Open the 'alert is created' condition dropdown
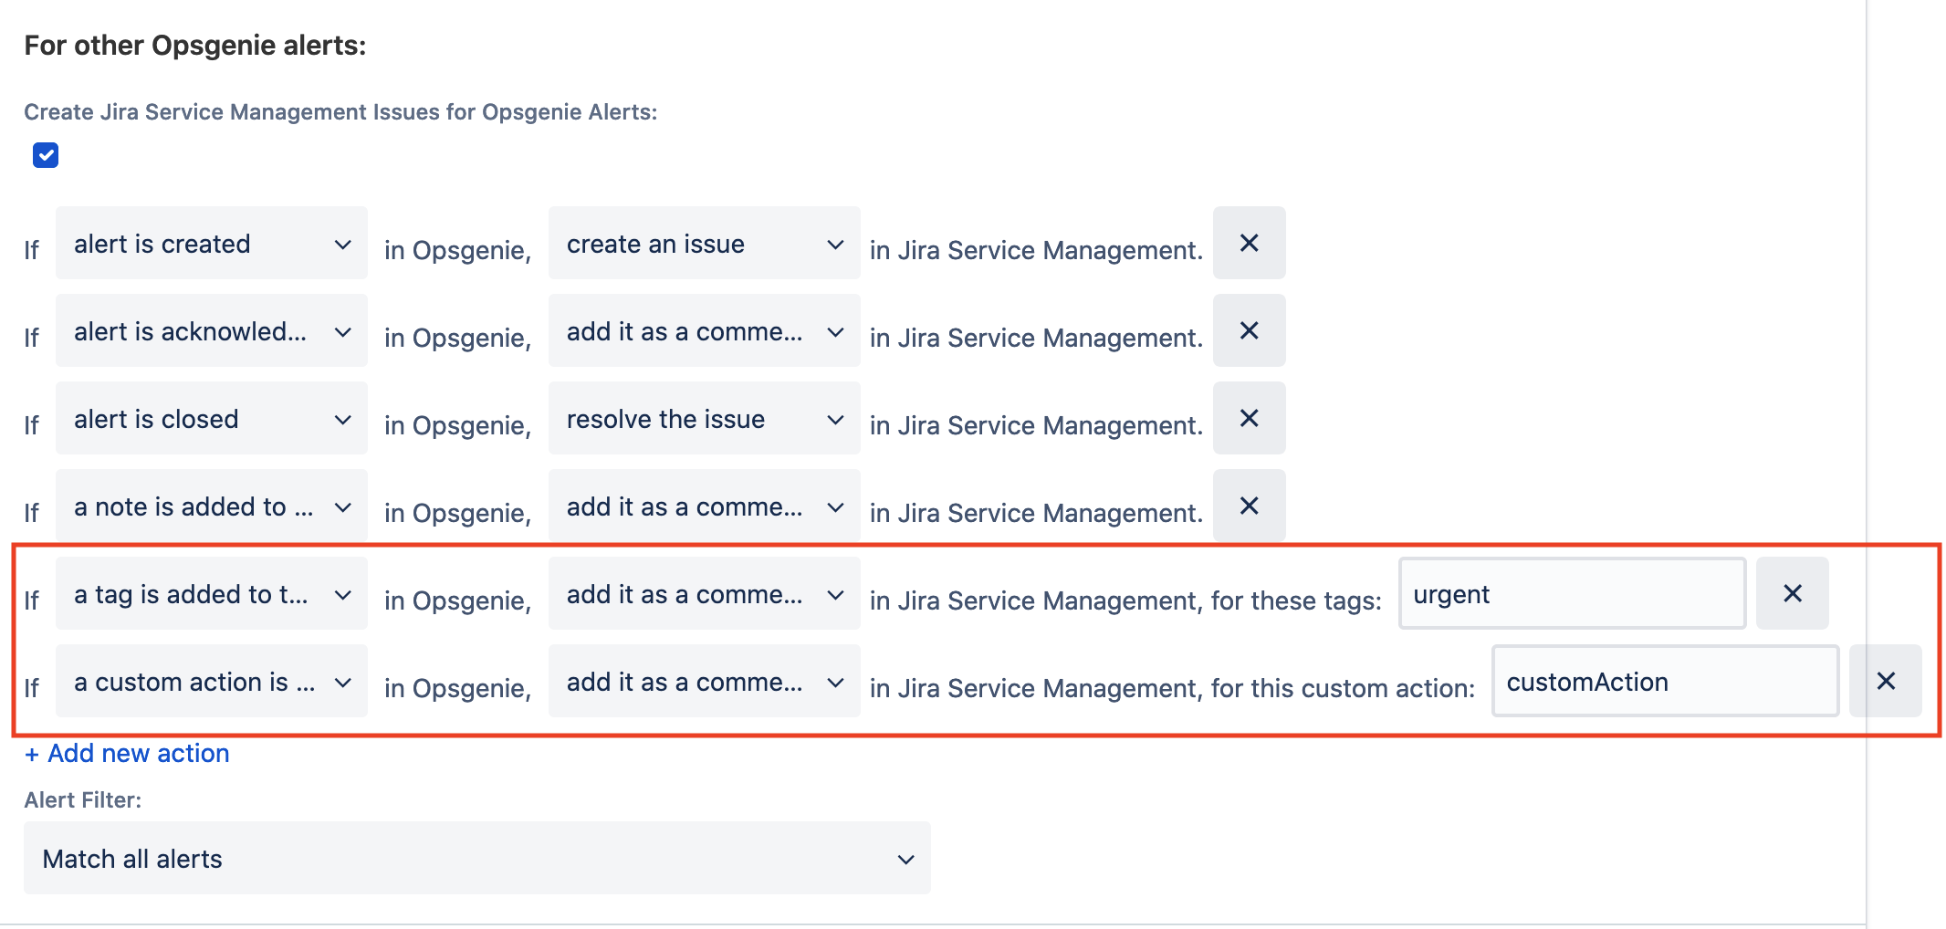The height and width of the screenshot is (929, 1946). point(212,243)
